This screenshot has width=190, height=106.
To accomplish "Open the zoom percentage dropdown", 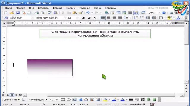I will pos(159,13).
